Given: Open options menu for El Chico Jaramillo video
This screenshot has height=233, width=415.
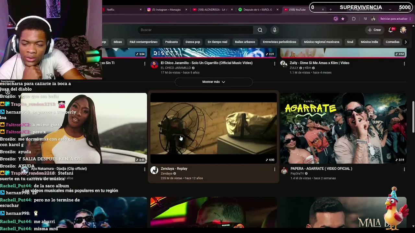Looking at the screenshot, I should click(x=275, y=64).
